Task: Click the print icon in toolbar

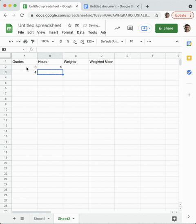Action: pos(25,42)
